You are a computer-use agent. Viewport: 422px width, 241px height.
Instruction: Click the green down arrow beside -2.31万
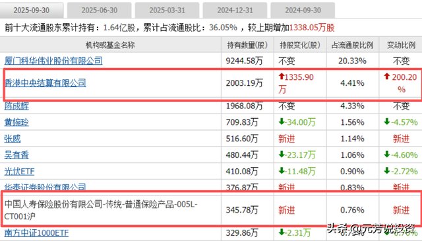click(282, 232)
